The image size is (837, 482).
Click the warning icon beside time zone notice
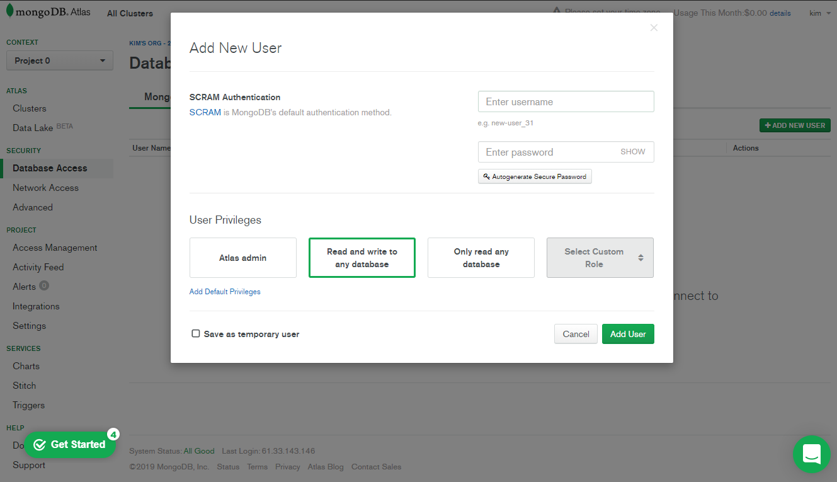tap(557, 11)
